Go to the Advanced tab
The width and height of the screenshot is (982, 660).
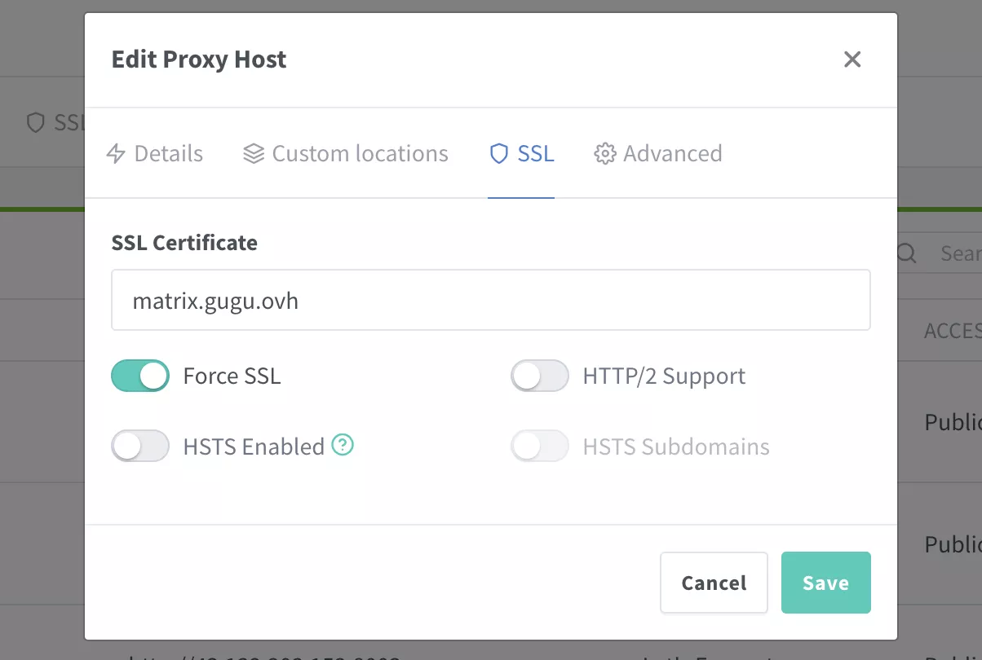[672, 153]
